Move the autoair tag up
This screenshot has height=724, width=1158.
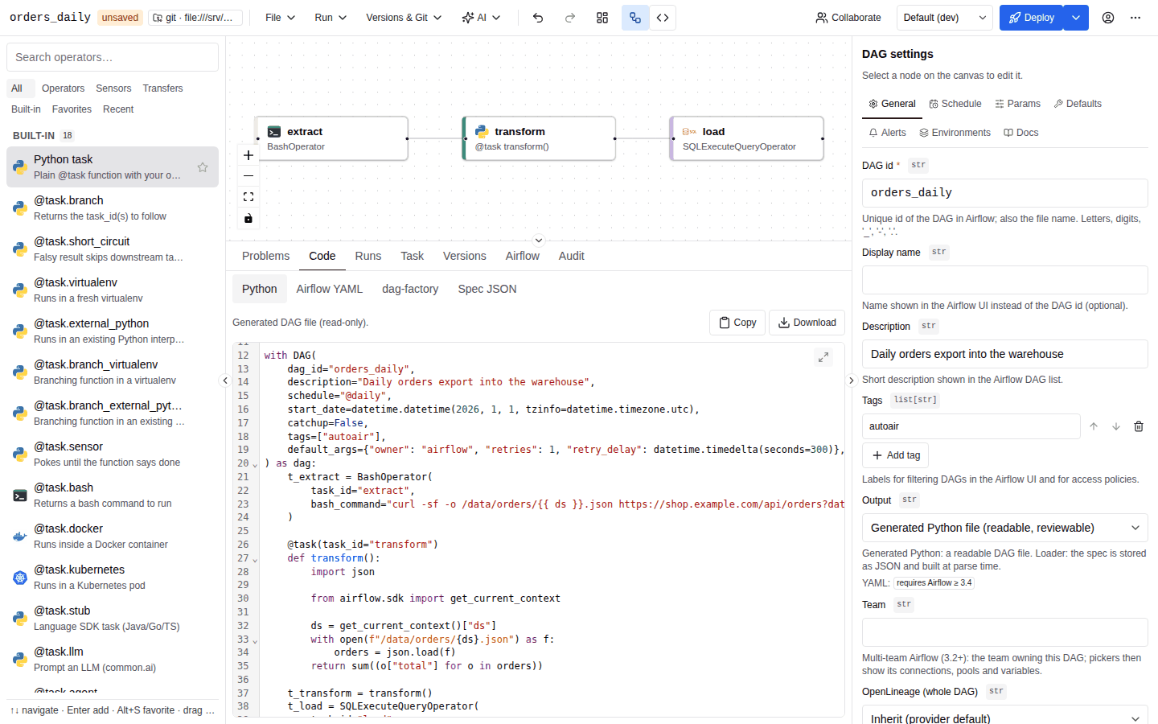[1094, 426]
